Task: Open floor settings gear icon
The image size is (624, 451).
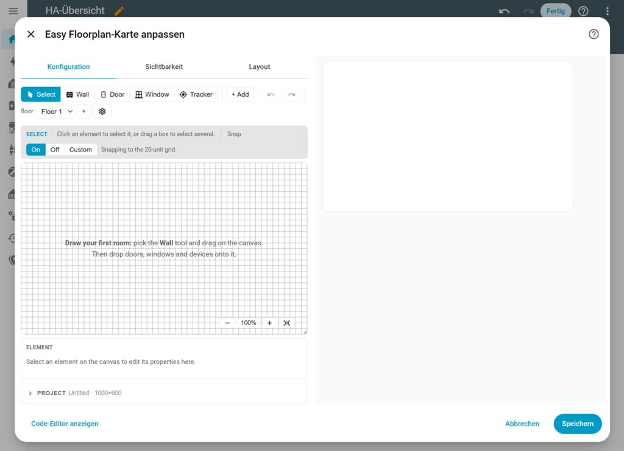Action: coord(102,111)
